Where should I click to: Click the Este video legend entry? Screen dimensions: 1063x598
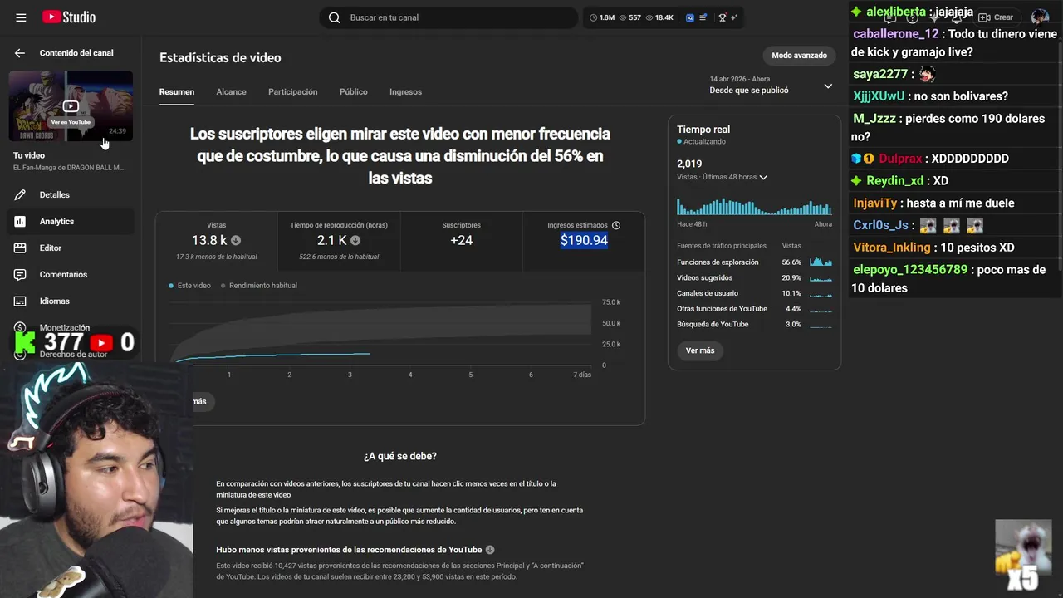(x=190, y=286)
